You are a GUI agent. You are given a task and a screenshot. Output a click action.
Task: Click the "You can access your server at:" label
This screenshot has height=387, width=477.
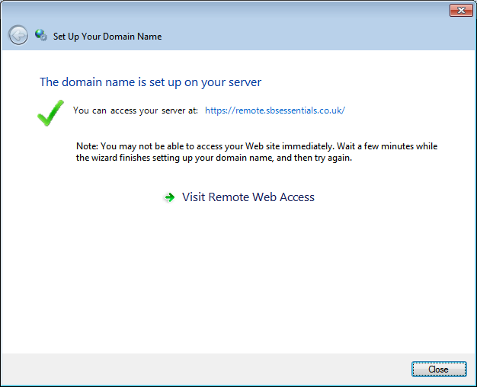136,110
